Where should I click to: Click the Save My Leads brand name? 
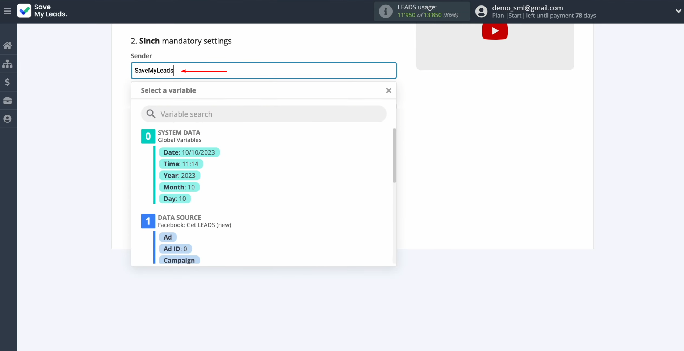(x=51, y=10)
